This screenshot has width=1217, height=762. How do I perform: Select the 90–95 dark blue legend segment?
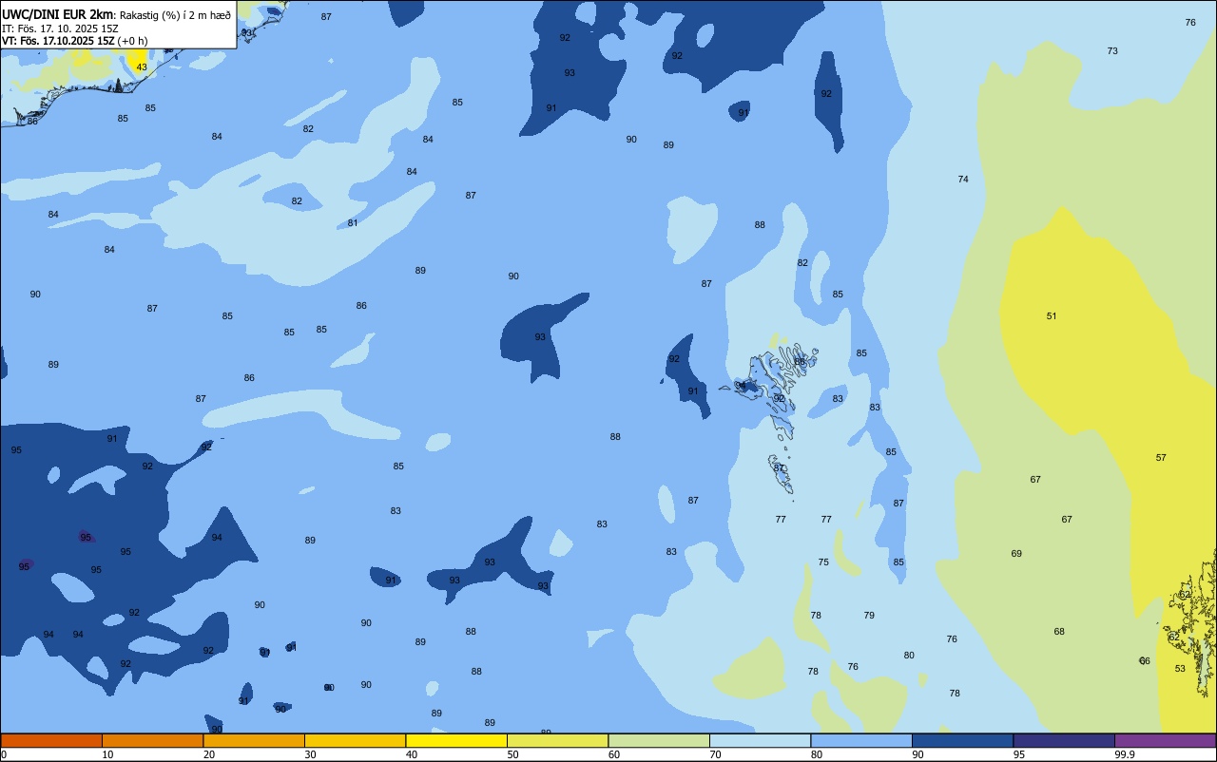pos(962,740)
